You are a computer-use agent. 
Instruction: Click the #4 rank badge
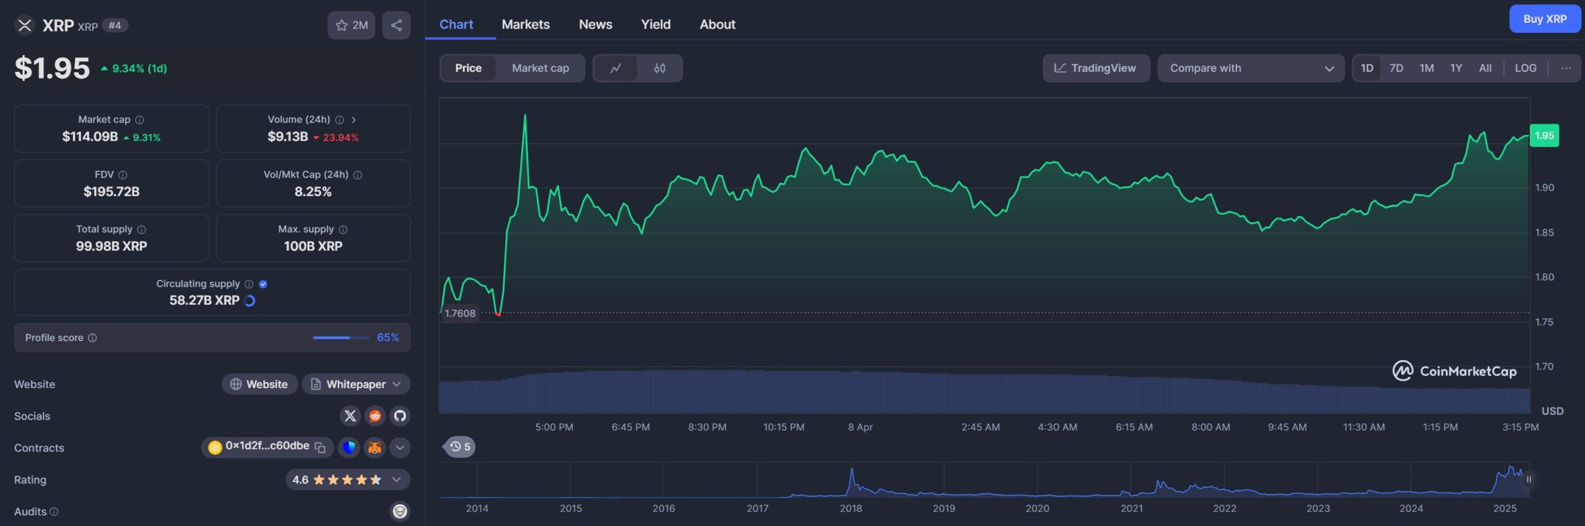point(115,25)
